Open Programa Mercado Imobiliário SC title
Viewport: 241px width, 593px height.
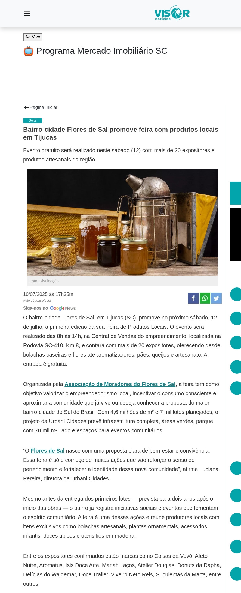click(102, 51)
